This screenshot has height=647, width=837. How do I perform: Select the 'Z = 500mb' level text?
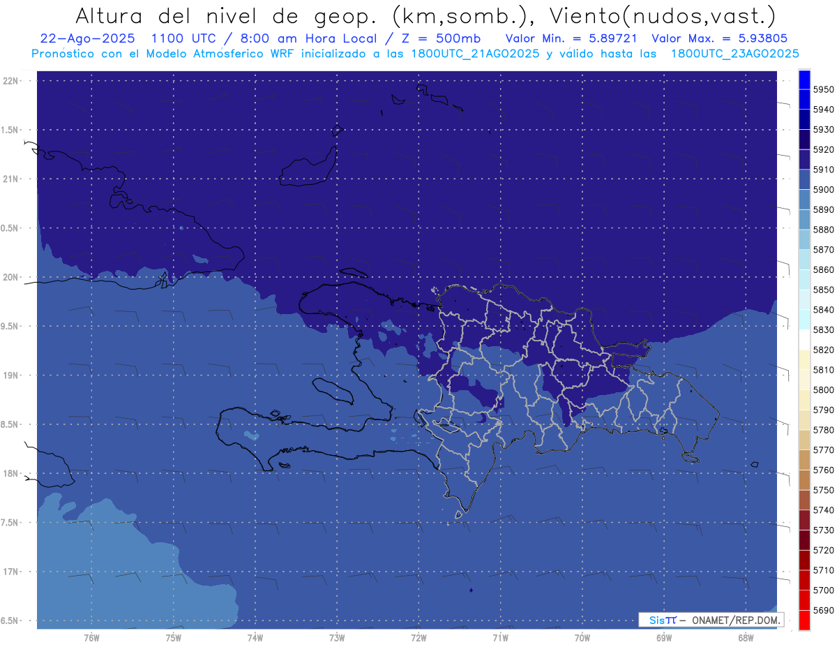tap(441, 38)
